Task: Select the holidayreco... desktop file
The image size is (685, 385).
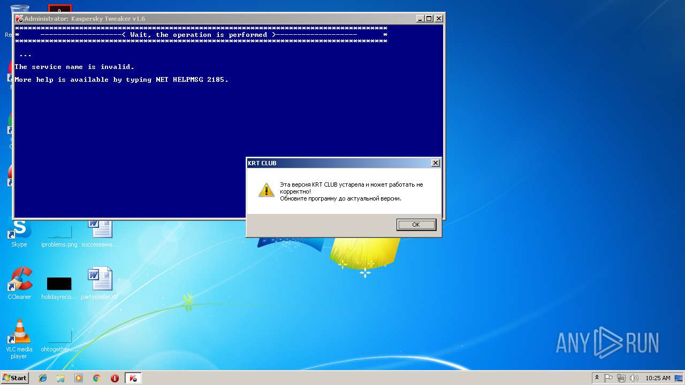Action: pyautogui.click(x=59, y=288)
